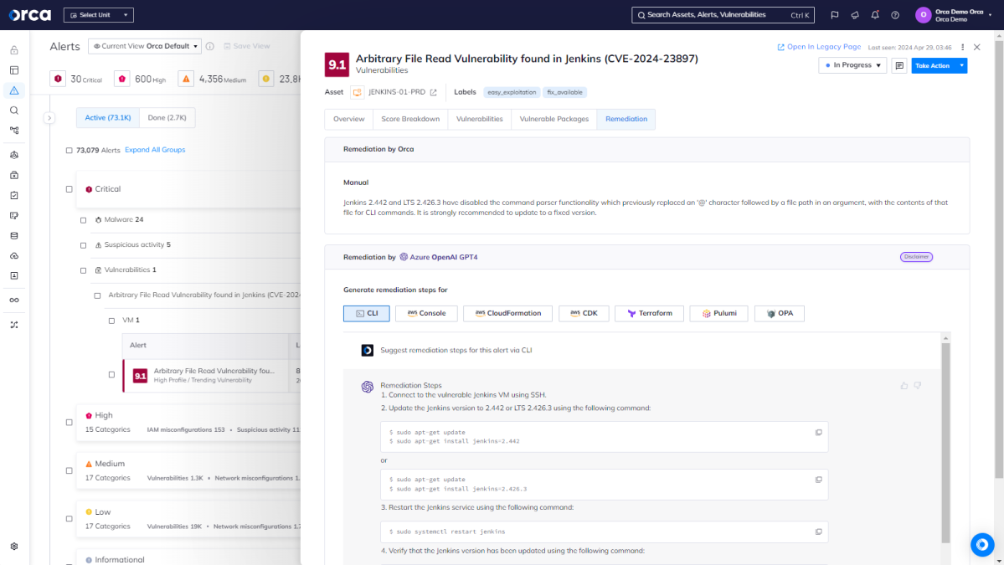Viewport: 1004px width, 565px height.
Task: Copy the systemctl restart jenkins command
Action: pos(818,532)
